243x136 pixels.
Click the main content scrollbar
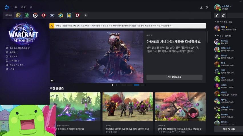[207, 37]
